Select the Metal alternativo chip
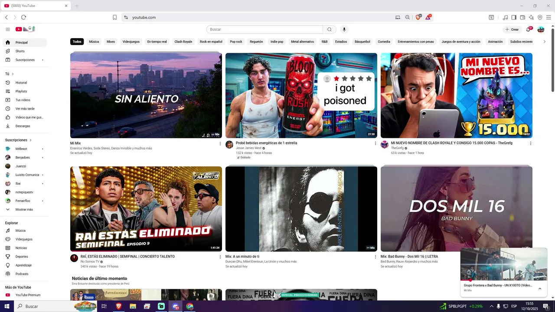555x312 pixels. [x=302, y=42]
